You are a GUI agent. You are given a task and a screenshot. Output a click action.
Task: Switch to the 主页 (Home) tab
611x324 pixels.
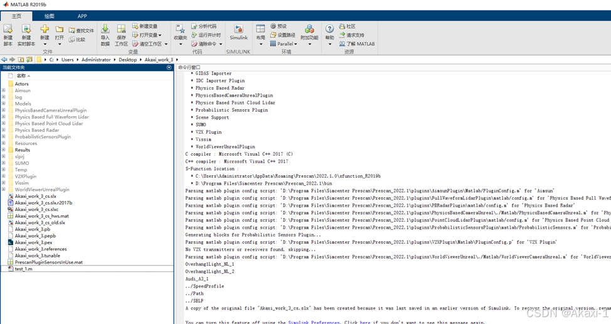click(x=16, y=16)
